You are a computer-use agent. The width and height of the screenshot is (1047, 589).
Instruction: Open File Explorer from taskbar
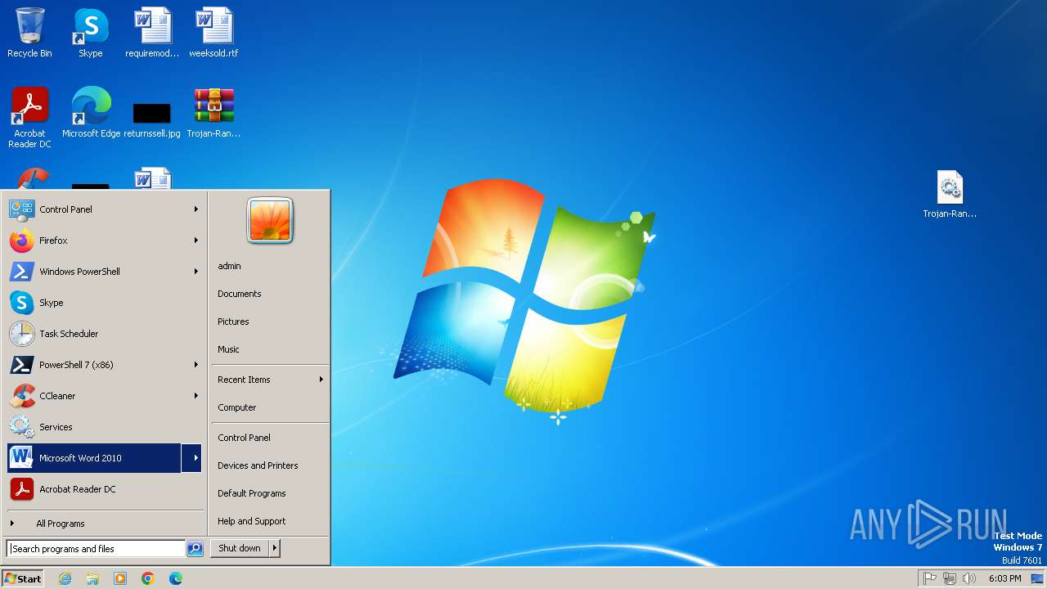coord(92,578)
